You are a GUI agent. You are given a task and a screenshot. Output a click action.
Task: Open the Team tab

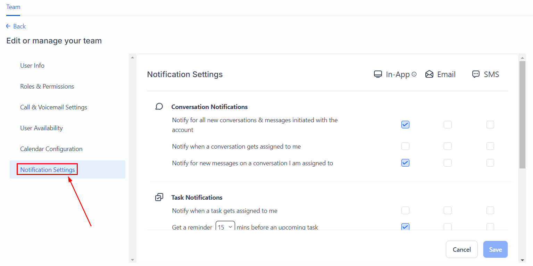pyautogui.click(x=13, y=7)
